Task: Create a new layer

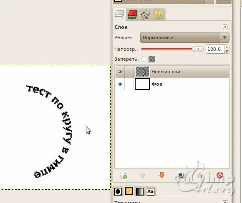Action: pos(124,175)
